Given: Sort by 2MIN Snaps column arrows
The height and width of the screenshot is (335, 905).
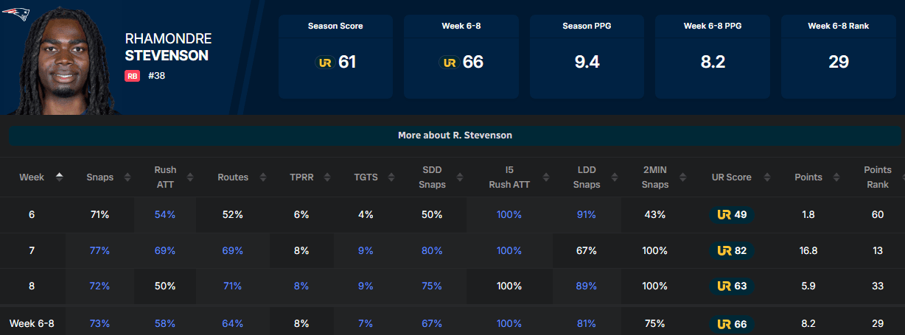Looking at the screenshot, I should tap(682, 177).
